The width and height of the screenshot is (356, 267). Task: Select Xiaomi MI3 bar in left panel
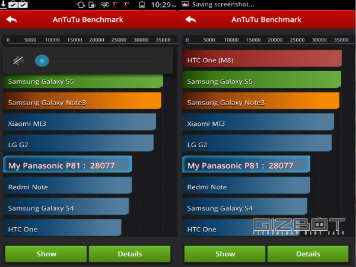[x=79, y=123]
